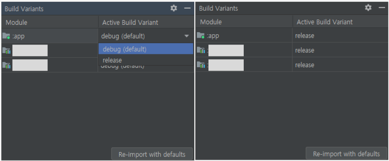Click Re-import with defaults in right panel
389x161 pixels.
click(346, 154)
